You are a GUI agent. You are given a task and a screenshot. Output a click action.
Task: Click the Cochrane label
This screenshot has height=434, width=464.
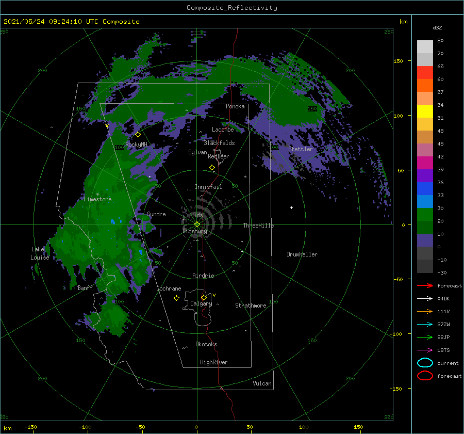(x=169, y=288)
